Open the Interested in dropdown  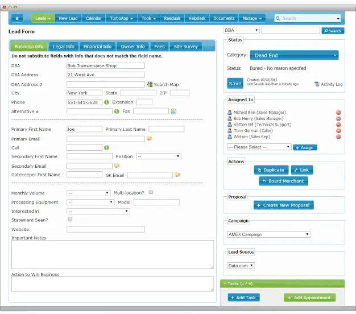[x=98, y=211]
